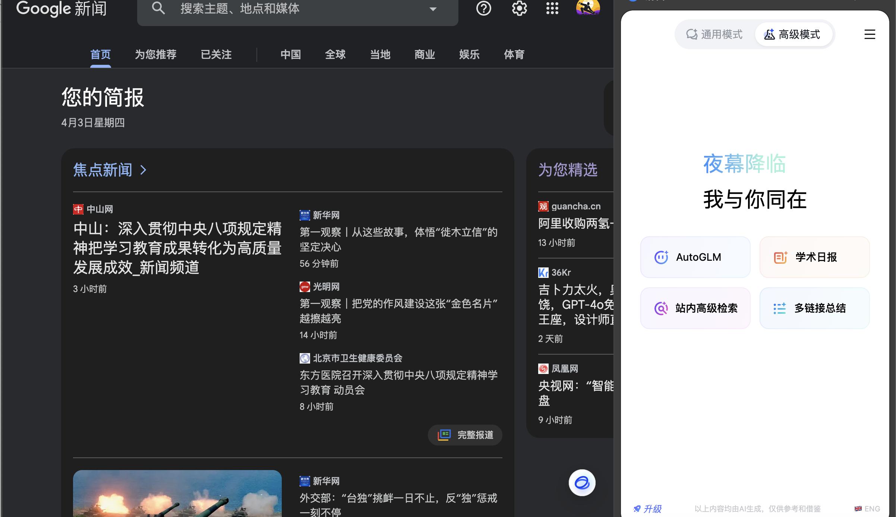Click the floating blue assistant bubble icon

582,483
